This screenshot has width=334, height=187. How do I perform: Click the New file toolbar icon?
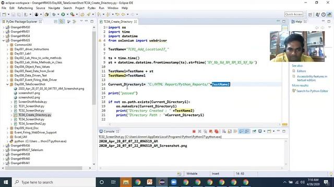[4, 15]
